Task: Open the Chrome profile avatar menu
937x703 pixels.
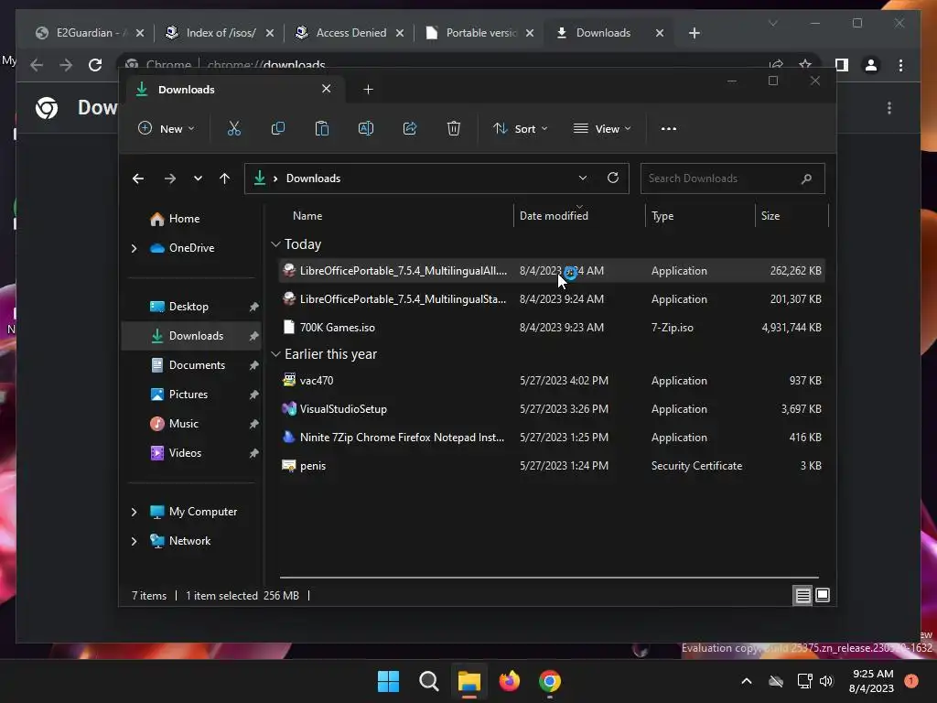Action: pyautogui.click(x=871, y=65)
